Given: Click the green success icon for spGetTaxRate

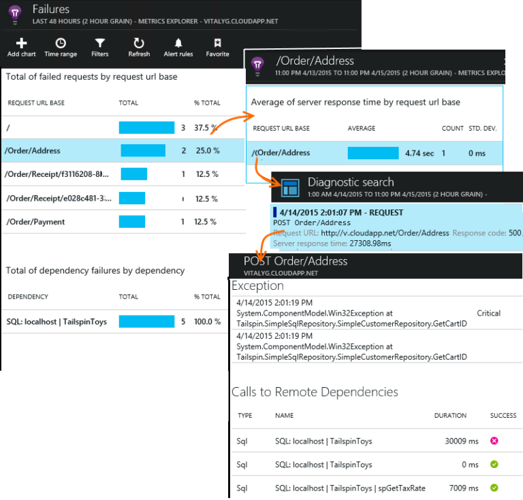Looking at the screenshot, I should pos(494,488).
